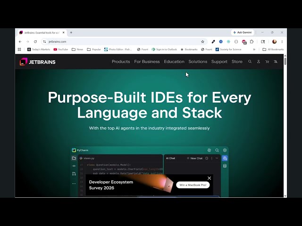Open the language translation selector icon

276,62
